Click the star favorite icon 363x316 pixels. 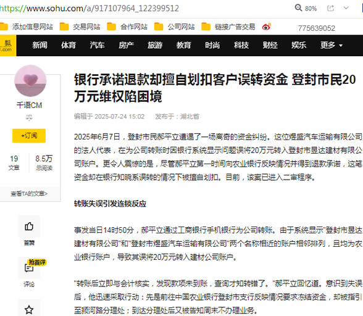click(29, 309)
